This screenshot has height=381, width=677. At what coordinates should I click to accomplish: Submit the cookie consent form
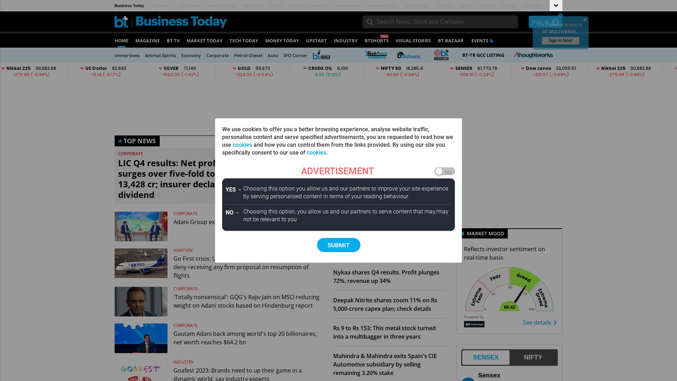tap(338, 245)
